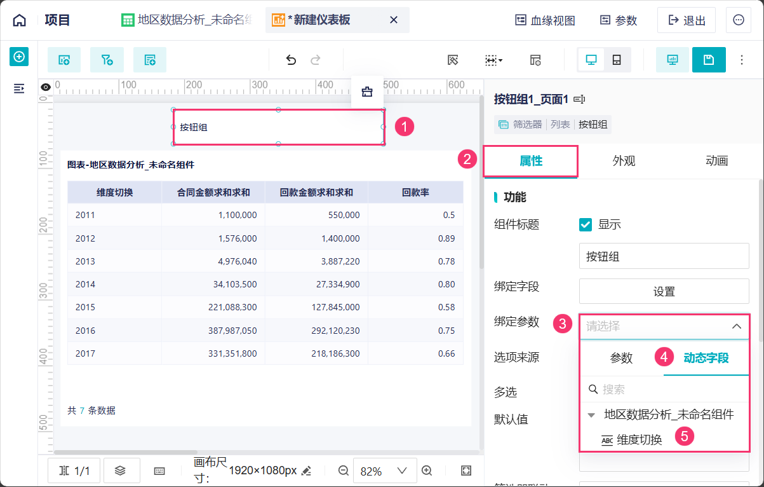Zoom in the canvas
The image size is (764, 487).
click(x=427, y=471)
